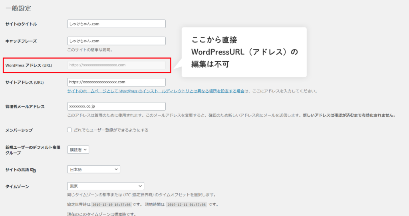Click the 管理者メールアドレス label
The width and height of the screenshot is (409, 216).
pyautogui.click(x=25, y=107)
